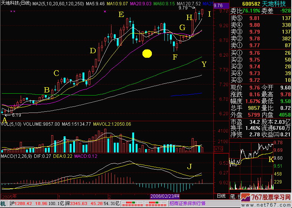Click the letter E peak annotation
This screenshot has width=292, height=208.
pyautogui.click(x=121, y=15)
